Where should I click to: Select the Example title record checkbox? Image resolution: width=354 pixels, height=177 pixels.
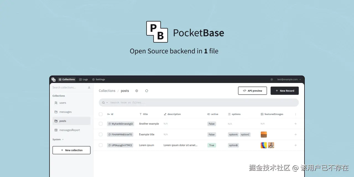[101, 134]
